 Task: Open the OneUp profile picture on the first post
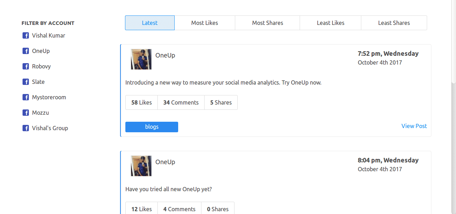coord(141,59)
